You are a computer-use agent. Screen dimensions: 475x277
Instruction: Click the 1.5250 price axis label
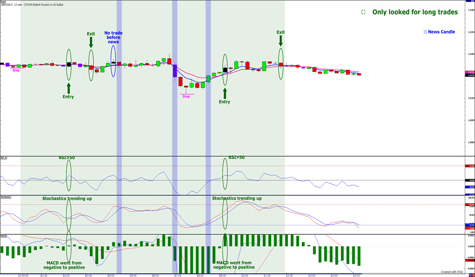[471, 32]
